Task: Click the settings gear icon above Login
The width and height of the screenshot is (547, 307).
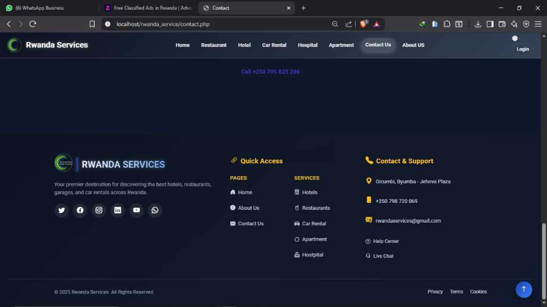Action: (x=515, y=38)
